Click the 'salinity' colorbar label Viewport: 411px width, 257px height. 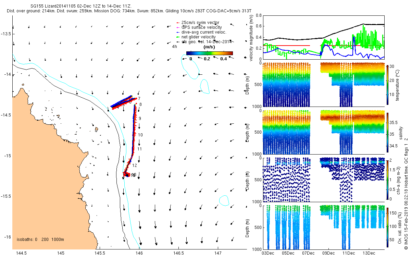coord(401,133)
